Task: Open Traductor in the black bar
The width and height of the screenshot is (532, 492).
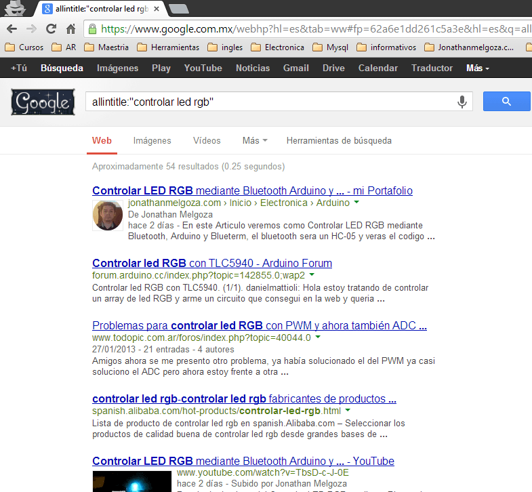Action: coord(432,68)
